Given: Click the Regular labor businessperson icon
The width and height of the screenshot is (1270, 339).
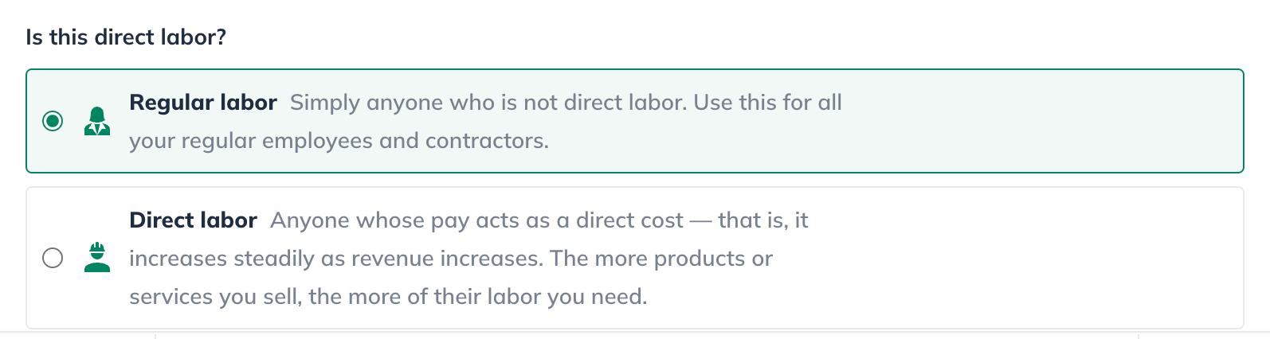Looking at the screenshot, I should pos(97,121).
